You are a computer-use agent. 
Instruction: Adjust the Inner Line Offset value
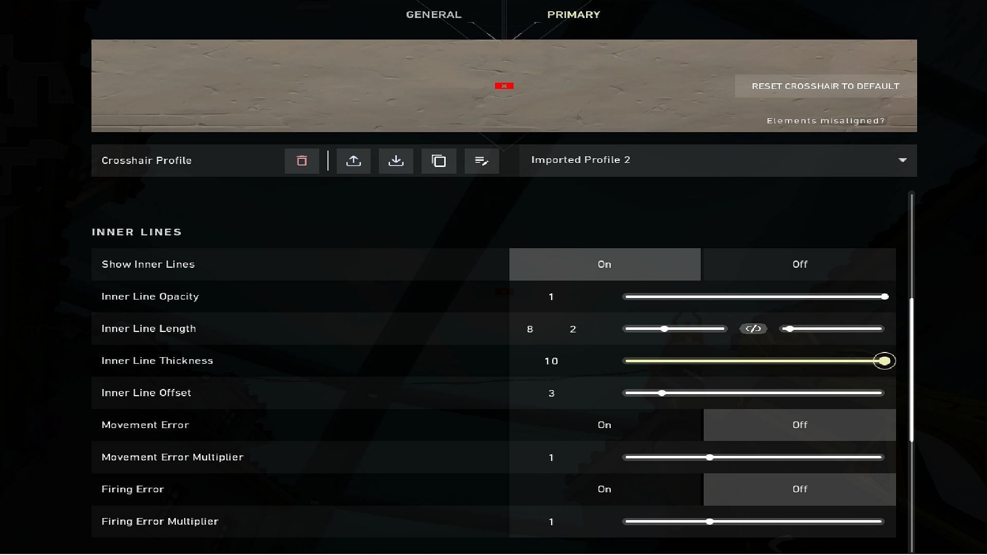click(x=662, y=393)
